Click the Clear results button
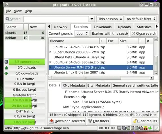 tap(145, 121)
